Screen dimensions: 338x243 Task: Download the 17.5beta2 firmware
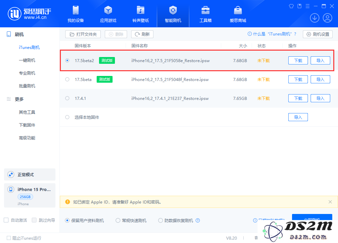pos(298,60)
